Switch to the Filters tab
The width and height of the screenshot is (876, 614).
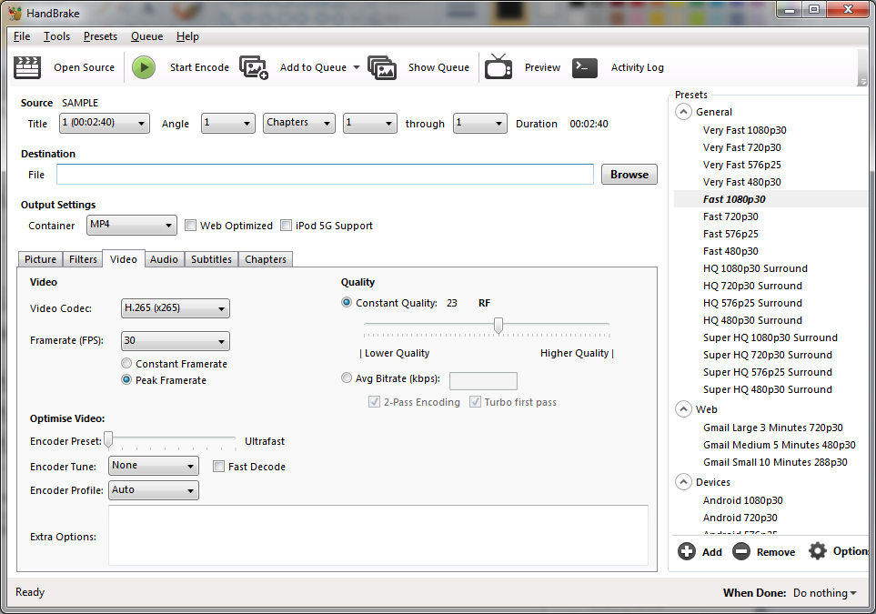point(83,259)
